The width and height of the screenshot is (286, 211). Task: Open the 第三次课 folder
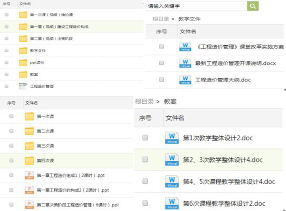[45, 146]
